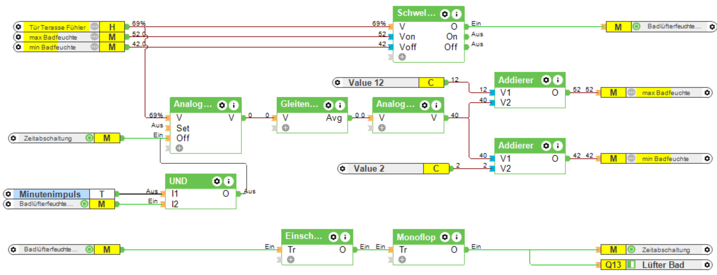717x275 pixels.
Task: Click gear icon of Value 12 constant
Action: (337, 83)
